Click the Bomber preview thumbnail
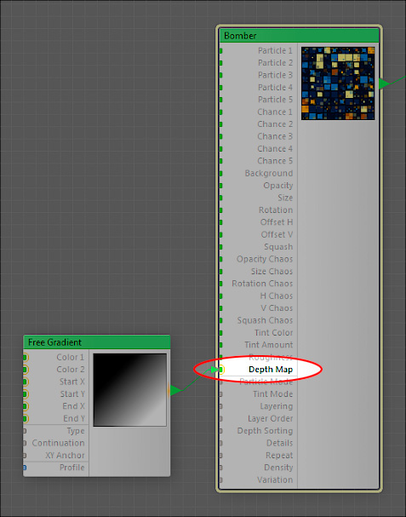Image resolution: width=406 pixels, height=517 pixels. tap(338, 83)
